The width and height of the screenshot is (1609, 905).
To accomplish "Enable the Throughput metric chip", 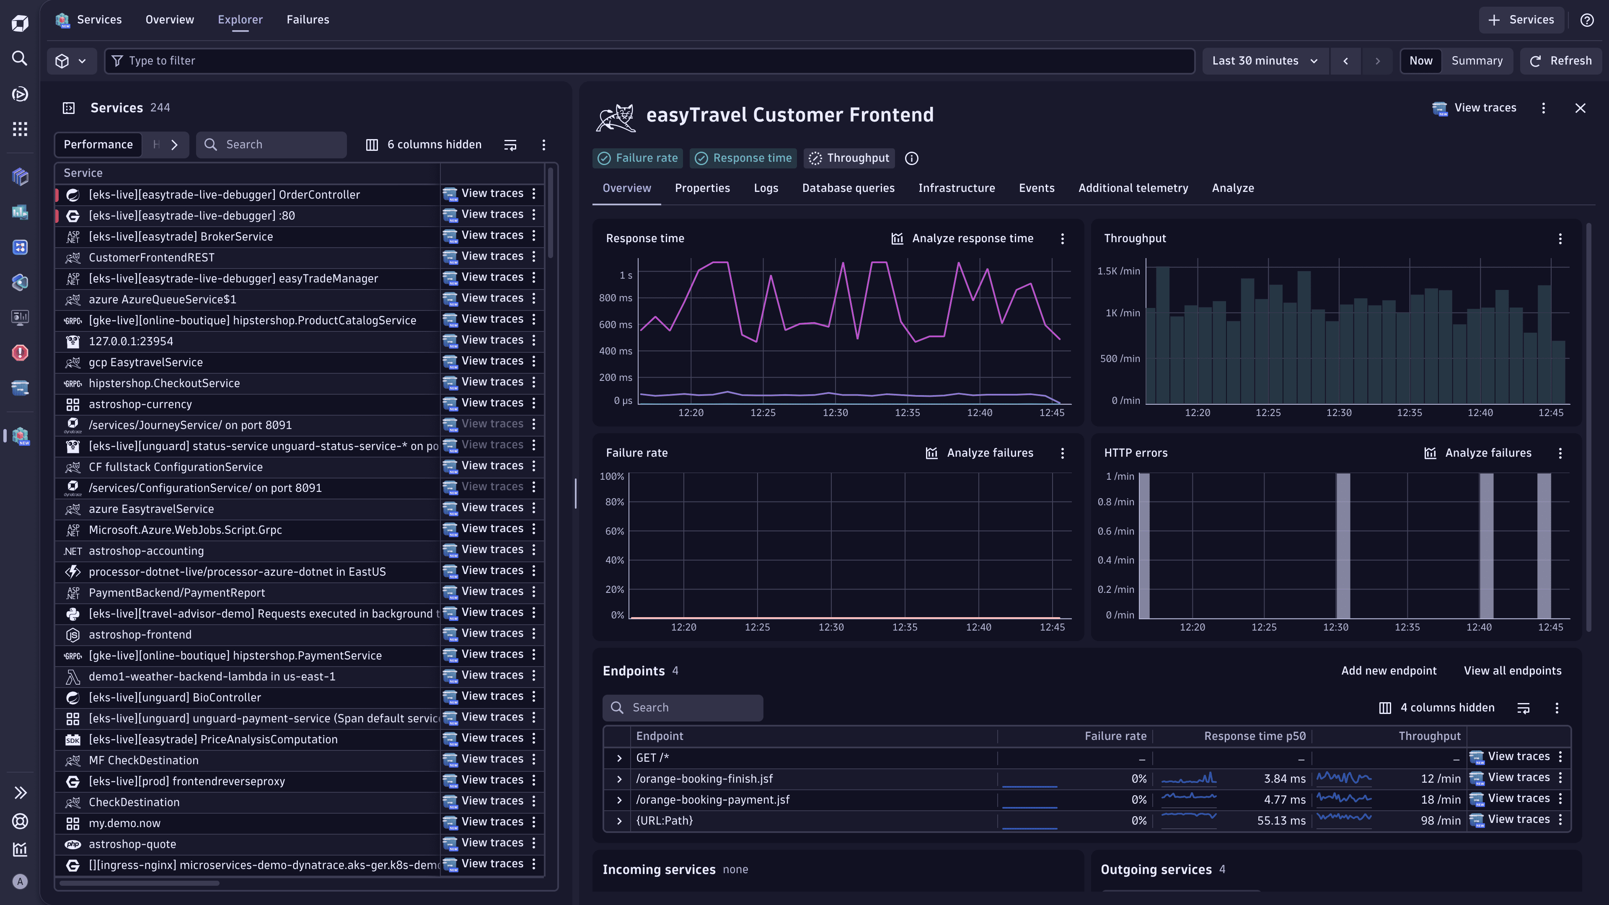I will tap(848, 158).
